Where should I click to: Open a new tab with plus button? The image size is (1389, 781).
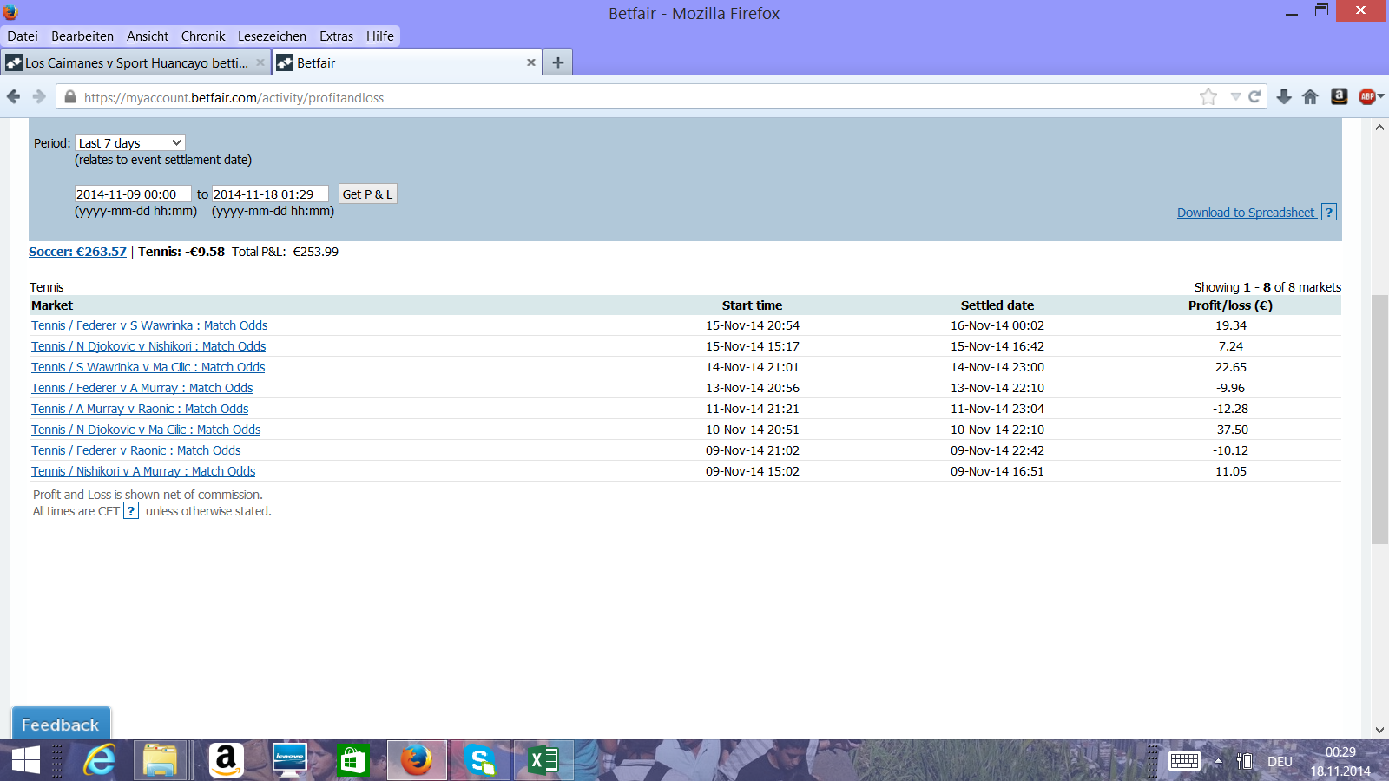point(558,62)
